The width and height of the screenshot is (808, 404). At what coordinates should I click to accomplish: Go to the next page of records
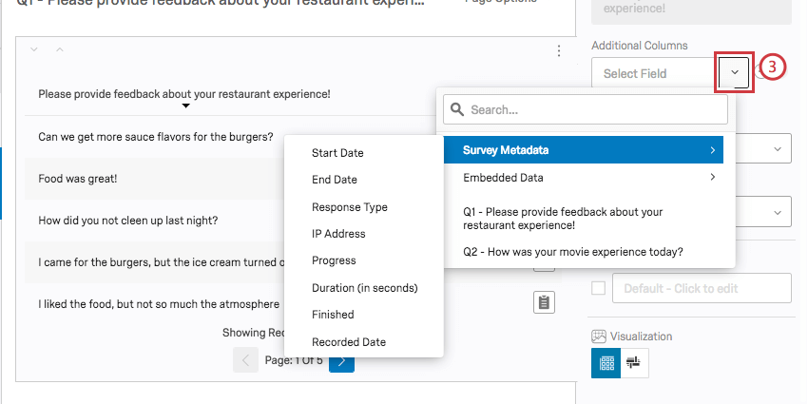pyautogui.click(x=341, y=360)
